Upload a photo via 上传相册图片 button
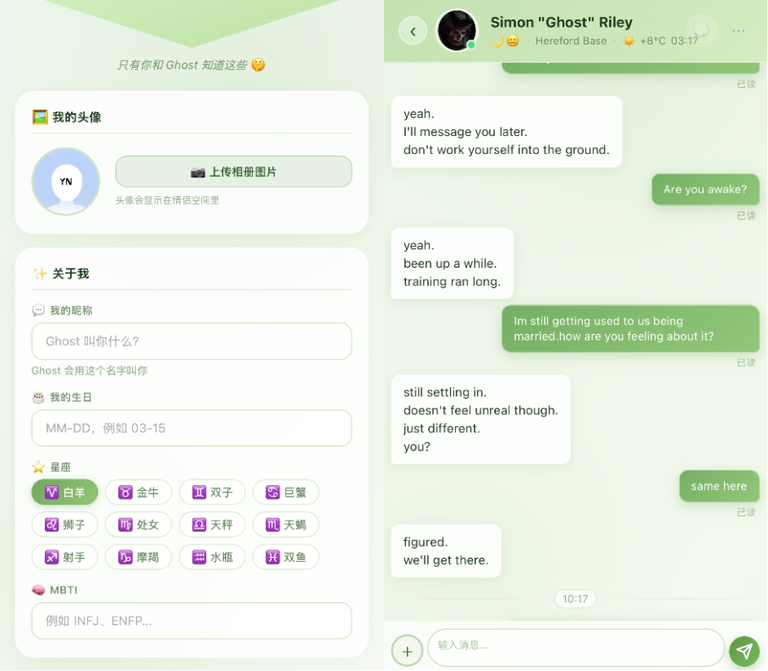The image size is (768, 671). [233, 172]
